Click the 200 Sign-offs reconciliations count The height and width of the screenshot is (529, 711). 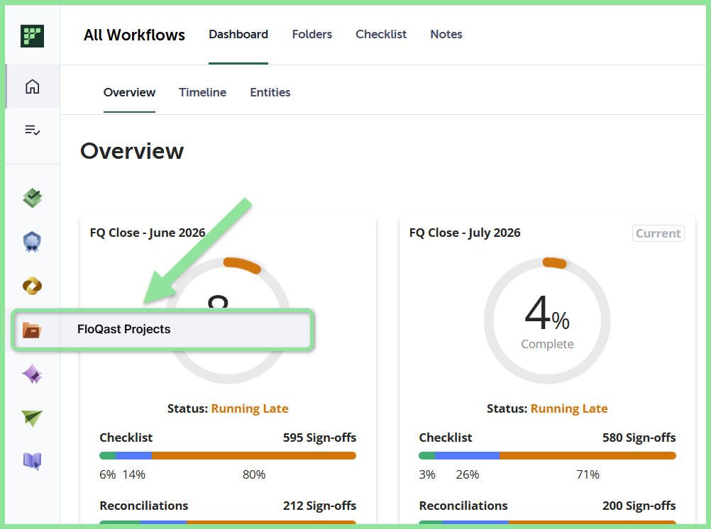tap(639, 506)
